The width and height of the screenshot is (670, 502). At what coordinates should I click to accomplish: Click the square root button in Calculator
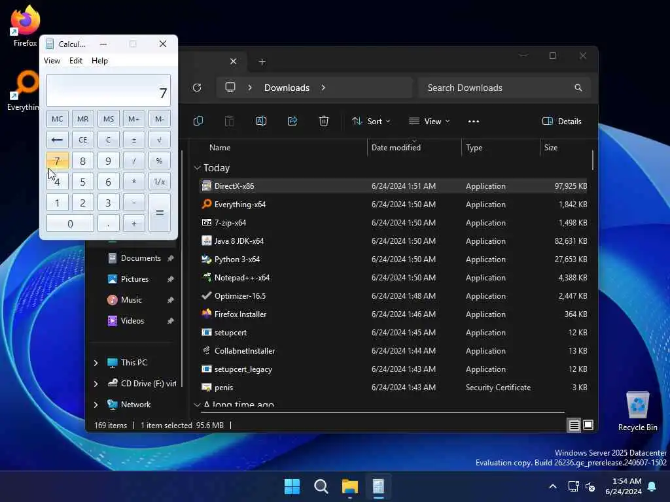(x=160, y=140)
